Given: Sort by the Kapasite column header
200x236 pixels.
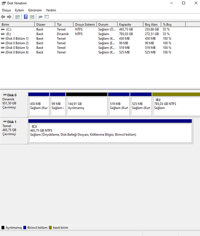Looking at the screenshot, I should (x=130, y=24).
